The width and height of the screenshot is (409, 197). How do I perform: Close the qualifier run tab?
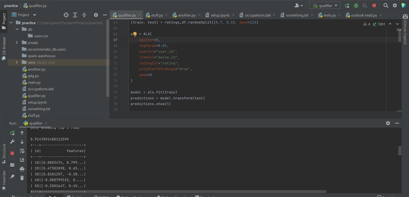coord(46,123)
